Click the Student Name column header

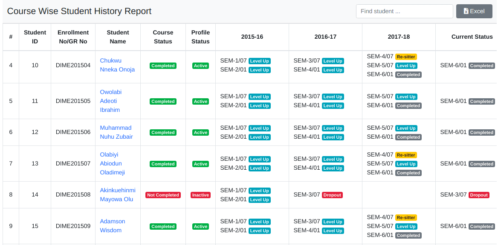(x=118, y=37)
